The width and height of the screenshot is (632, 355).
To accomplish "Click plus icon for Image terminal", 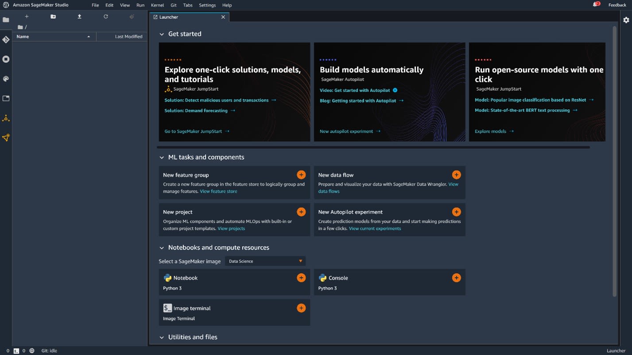I will (301, 308).
